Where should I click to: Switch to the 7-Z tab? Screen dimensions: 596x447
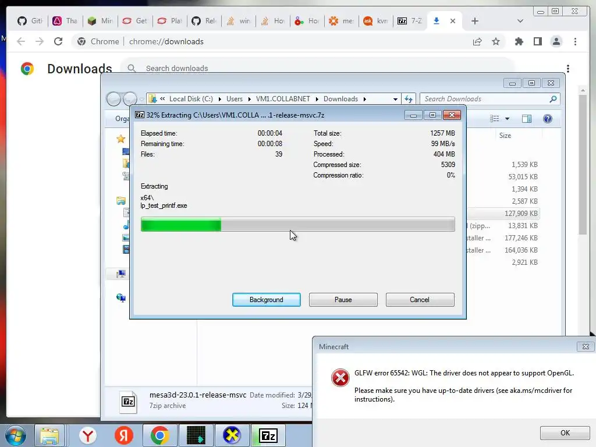pos(410,21)
